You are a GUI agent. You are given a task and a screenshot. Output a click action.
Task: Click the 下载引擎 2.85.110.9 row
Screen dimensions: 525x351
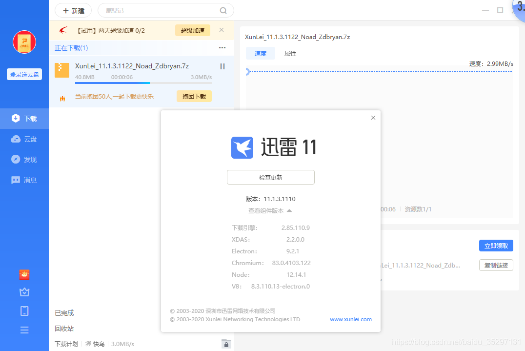click(x=270, y=228)
